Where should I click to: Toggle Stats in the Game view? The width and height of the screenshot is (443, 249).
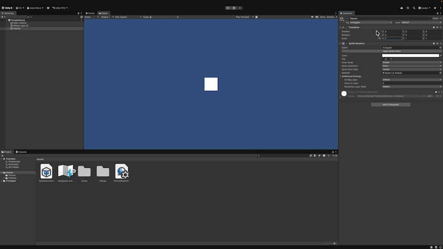323,17
